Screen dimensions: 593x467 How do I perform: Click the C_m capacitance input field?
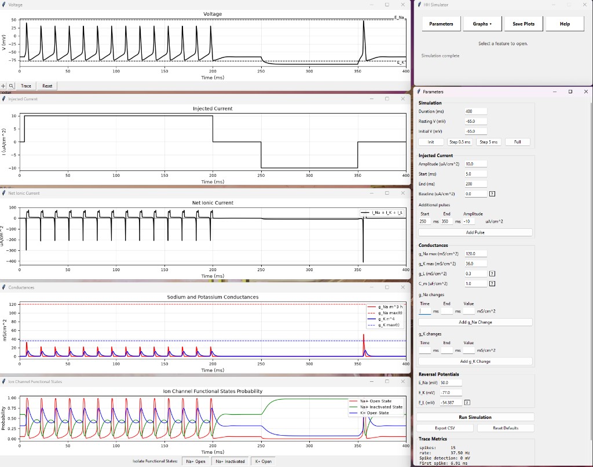[475, 283]
